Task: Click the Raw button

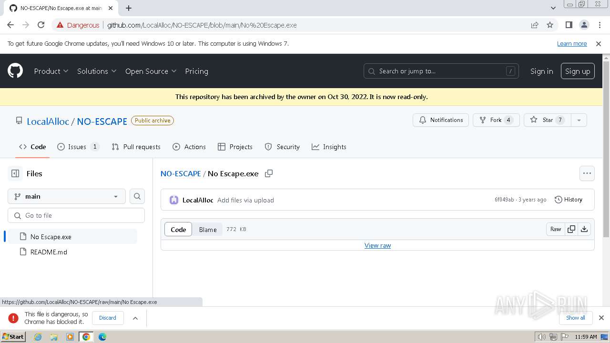Action: [x=556, y=229]
